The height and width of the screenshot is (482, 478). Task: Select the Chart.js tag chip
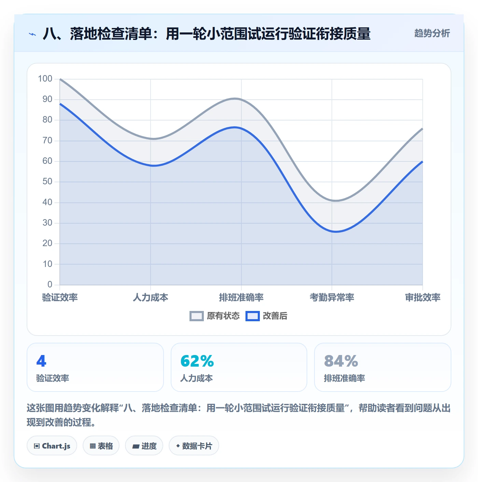click(52, 445)
